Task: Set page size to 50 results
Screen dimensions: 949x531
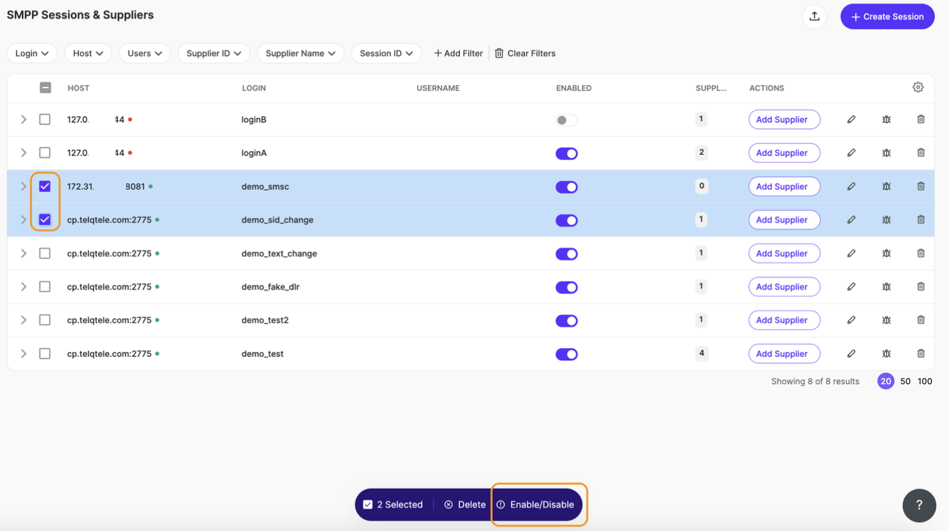Action: pyautogui.click(x=905, y=381)
